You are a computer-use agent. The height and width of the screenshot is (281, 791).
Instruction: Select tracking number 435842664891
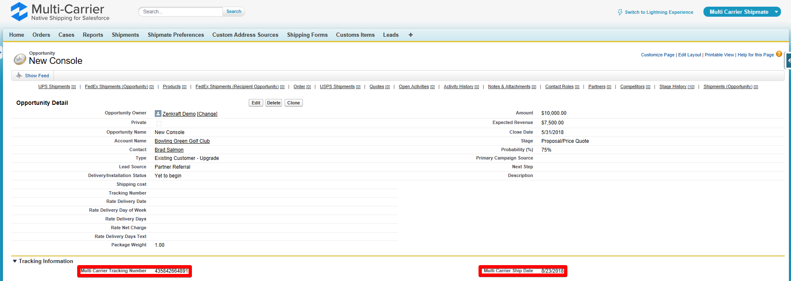point(171,271)
